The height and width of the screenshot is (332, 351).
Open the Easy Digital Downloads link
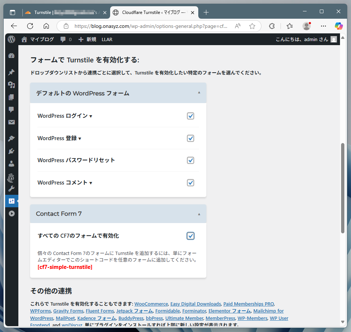point(195,304)
